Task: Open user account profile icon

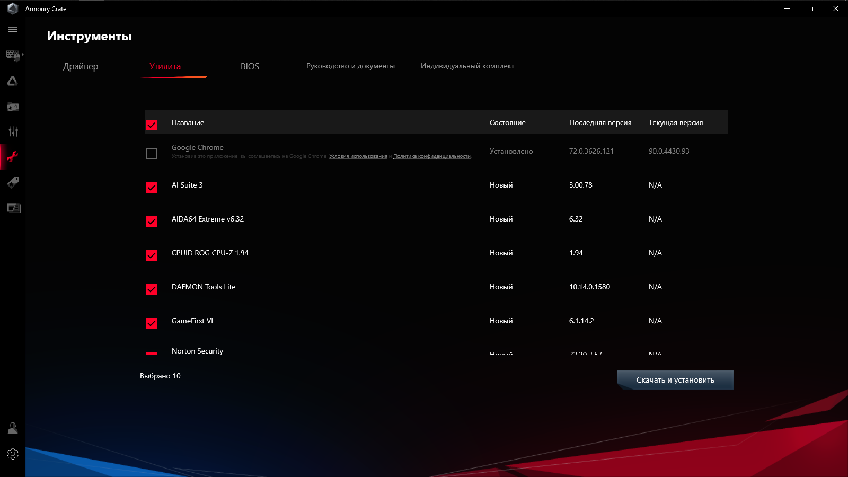Action: click(13, 428)
